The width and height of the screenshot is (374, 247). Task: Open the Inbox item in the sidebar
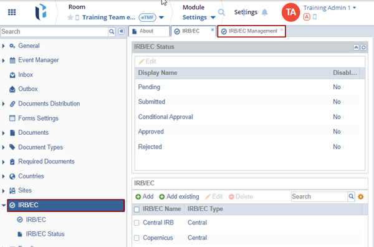(26, 75)
